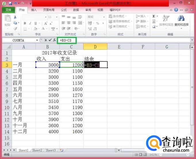Toggle align text left
This screenshot has width=196, height=159.
[64, 23]
